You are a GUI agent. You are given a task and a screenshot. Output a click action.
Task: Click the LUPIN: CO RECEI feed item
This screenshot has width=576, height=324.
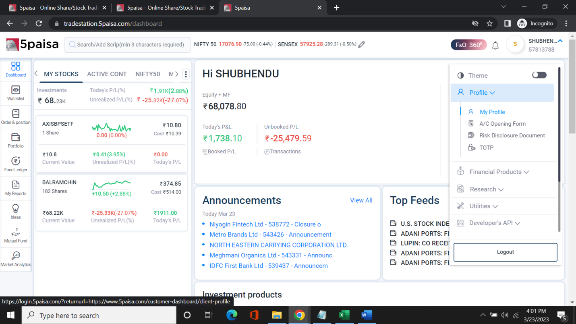(x=419, y=243)
